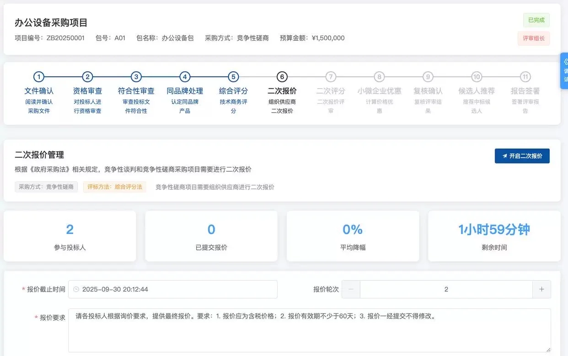Click the grayed 二次评分 step circle

330,77
